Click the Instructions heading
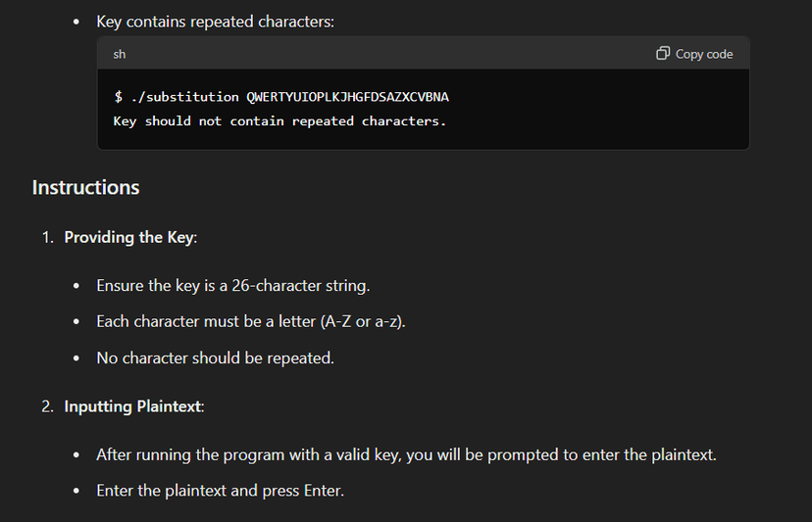Screen dimensions: 812x522 (86, 187)
